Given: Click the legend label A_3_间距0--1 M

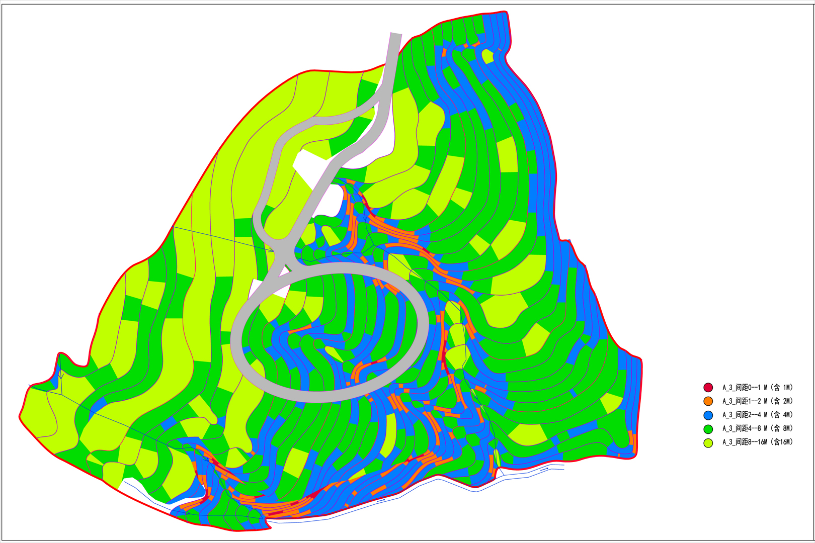Looking at the screenshot, I should pos(757,387).
